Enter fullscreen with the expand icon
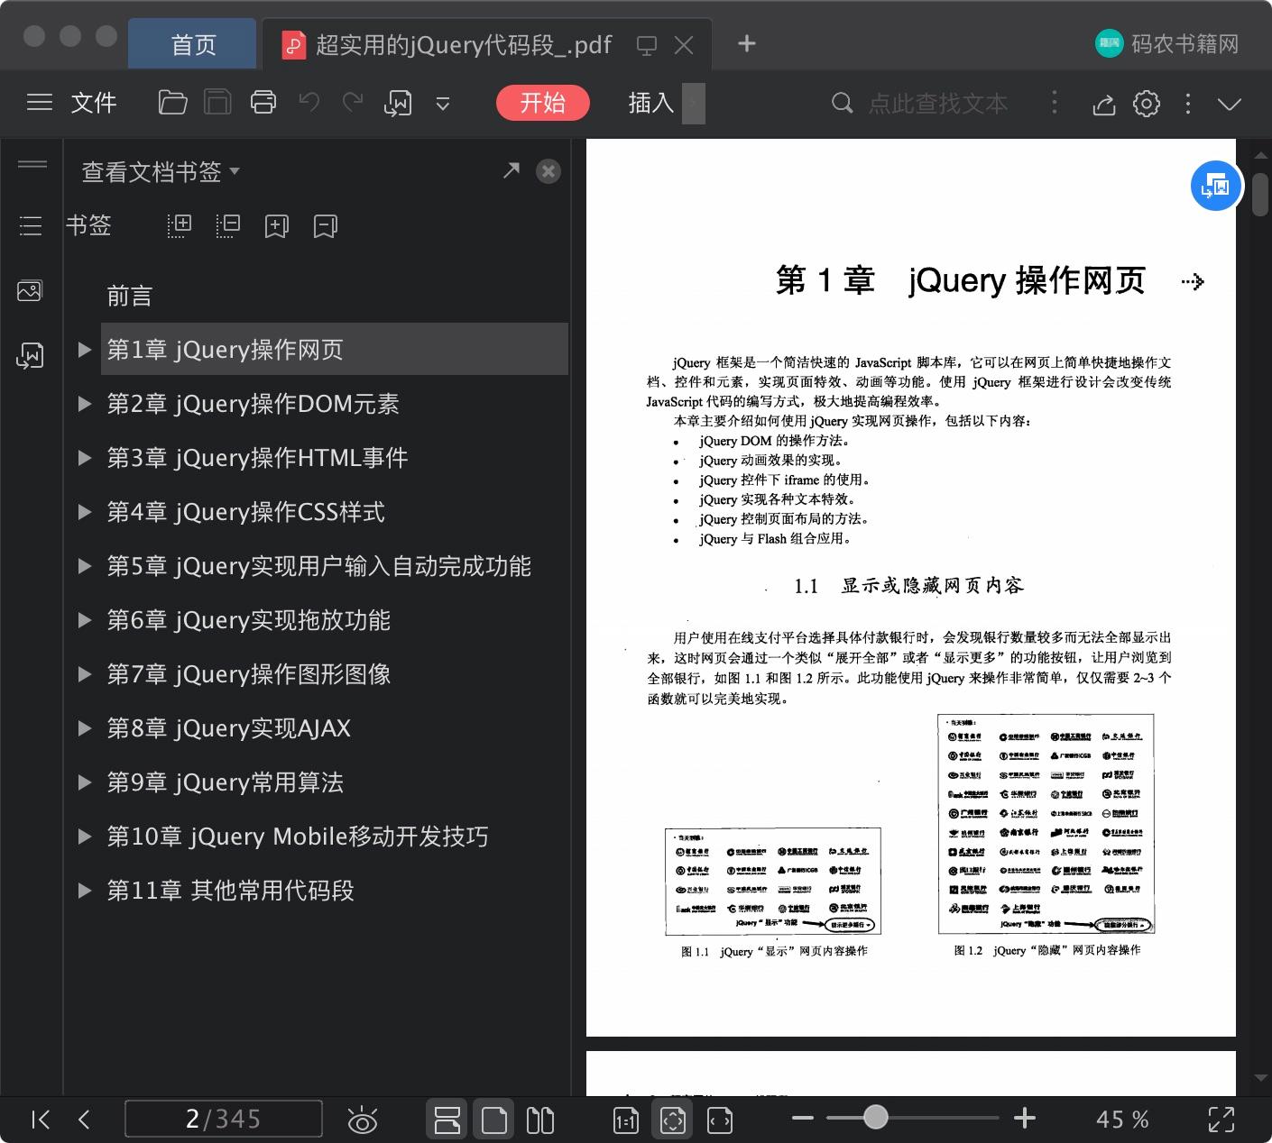Screen dimensions: 1272x1143 coord(1221,1120)
